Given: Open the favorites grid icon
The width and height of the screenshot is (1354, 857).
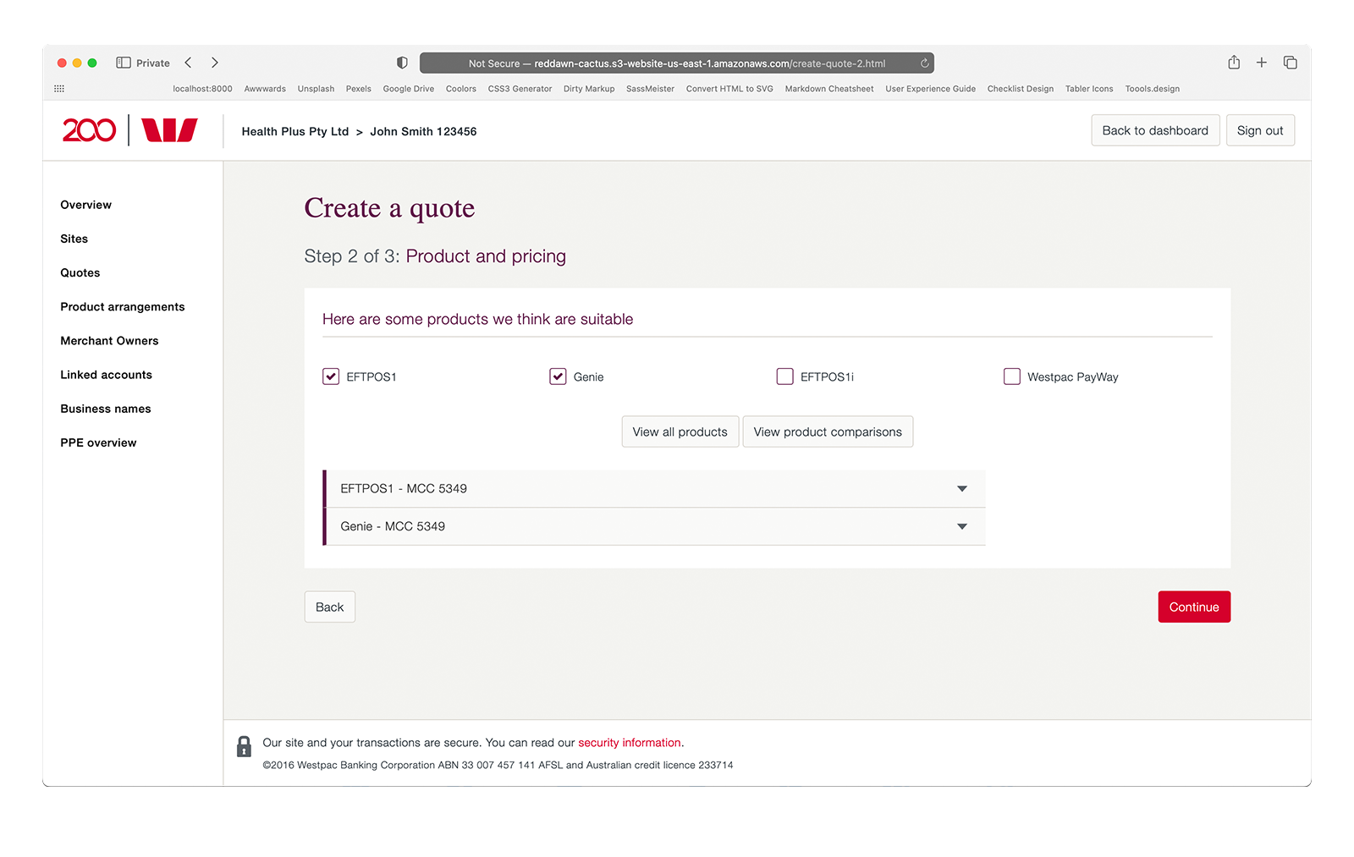Looking at the screenshot, I should click(x=59, y=89).
